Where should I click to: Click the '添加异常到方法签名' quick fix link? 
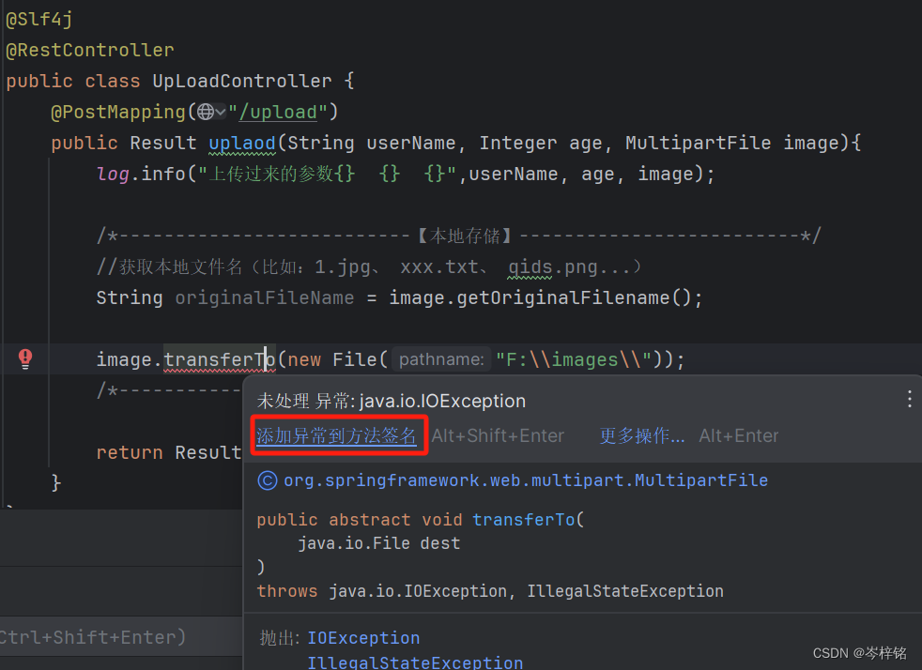coord(336,436)
